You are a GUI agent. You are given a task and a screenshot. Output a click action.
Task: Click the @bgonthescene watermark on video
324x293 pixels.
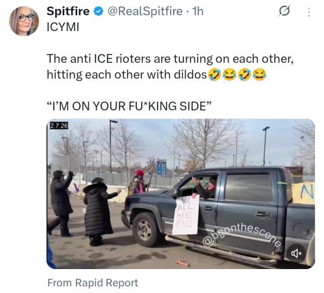pyautogui.click(x=242, y=235)
